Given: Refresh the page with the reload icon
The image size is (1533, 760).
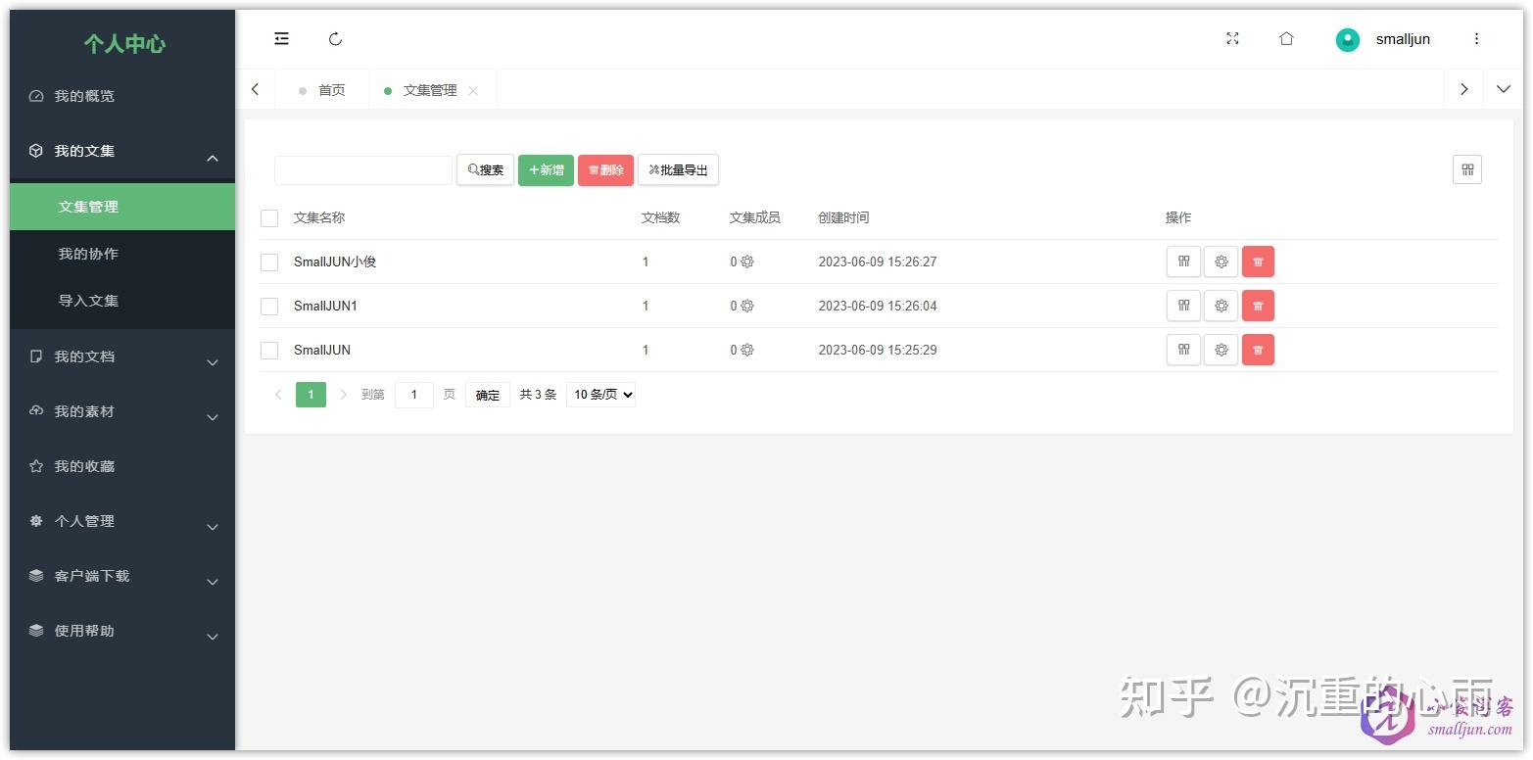Looking at the screenshot, I should [x=335, y=38].
